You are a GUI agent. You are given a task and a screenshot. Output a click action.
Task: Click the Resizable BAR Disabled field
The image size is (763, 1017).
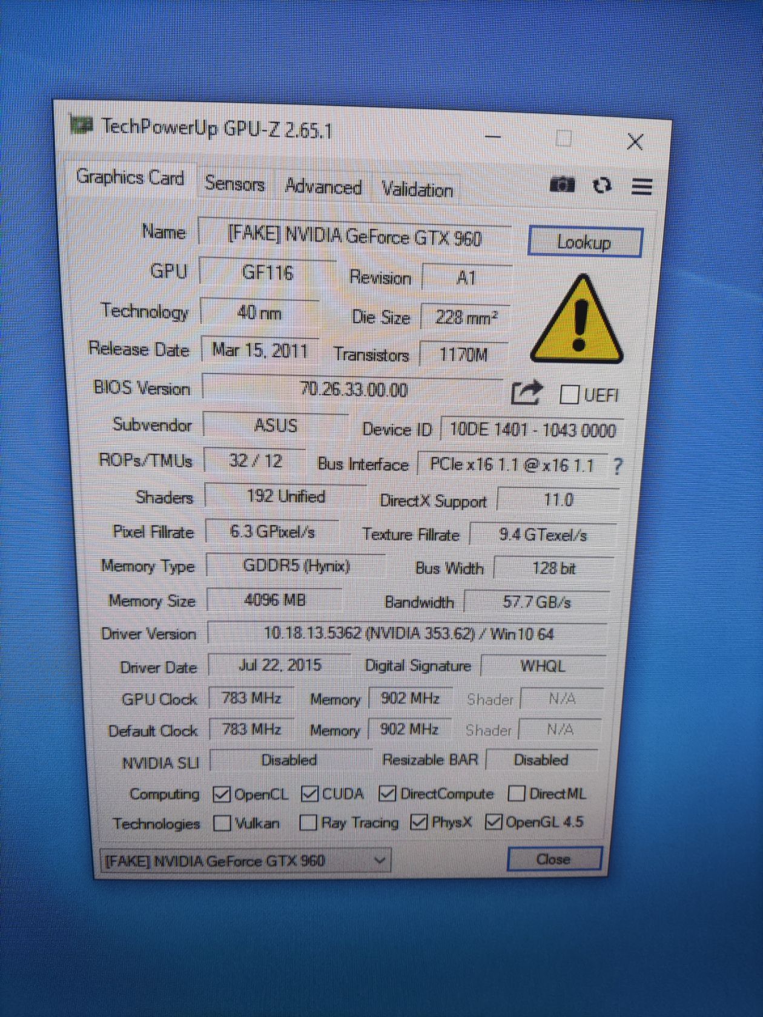[x=541, y=760]
